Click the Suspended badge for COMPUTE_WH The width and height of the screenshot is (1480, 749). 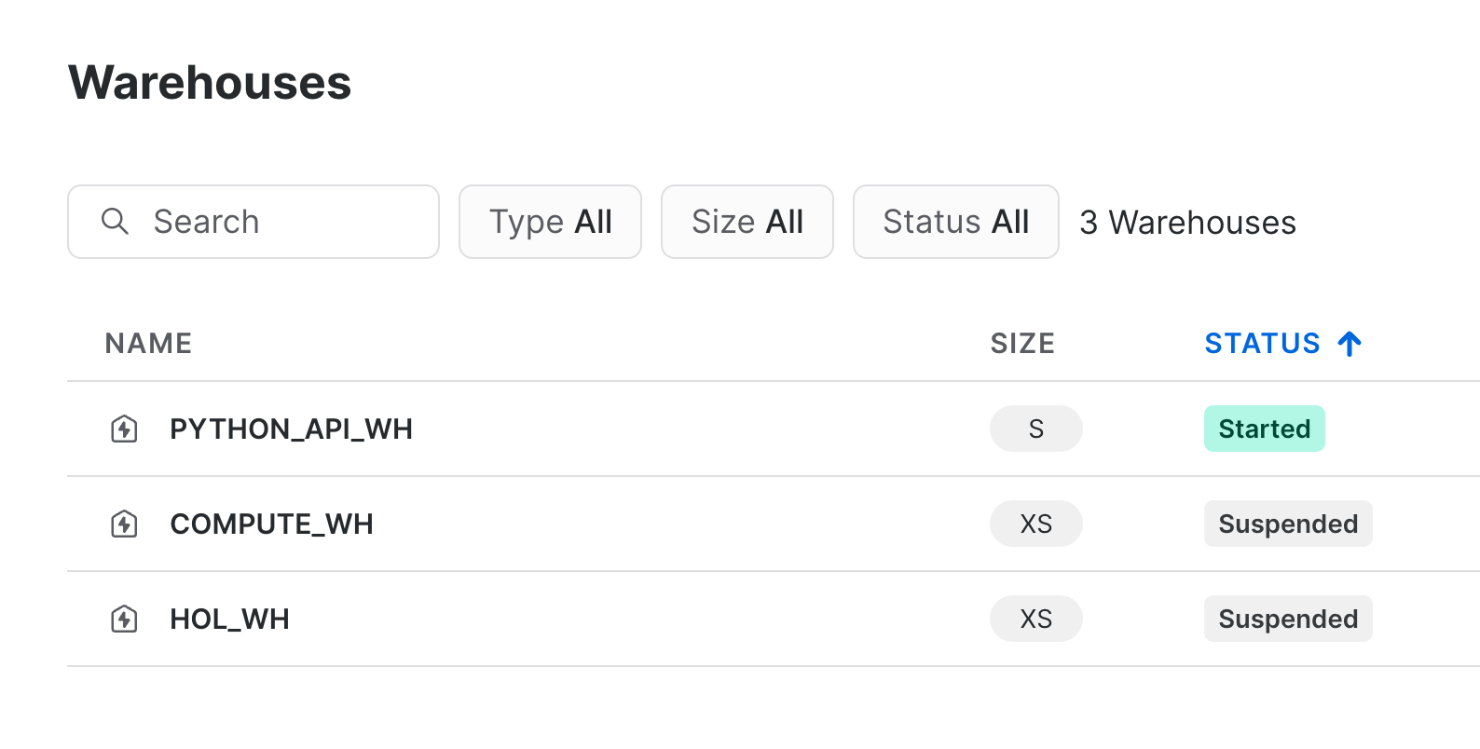pyautogui.click(x=1287, y=524)
